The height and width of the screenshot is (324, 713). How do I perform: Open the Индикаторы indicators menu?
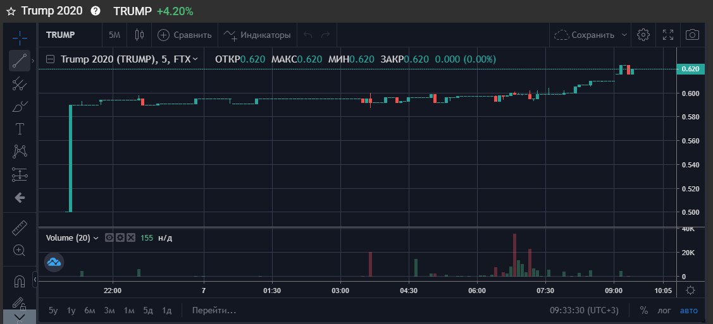pos(257,35)
